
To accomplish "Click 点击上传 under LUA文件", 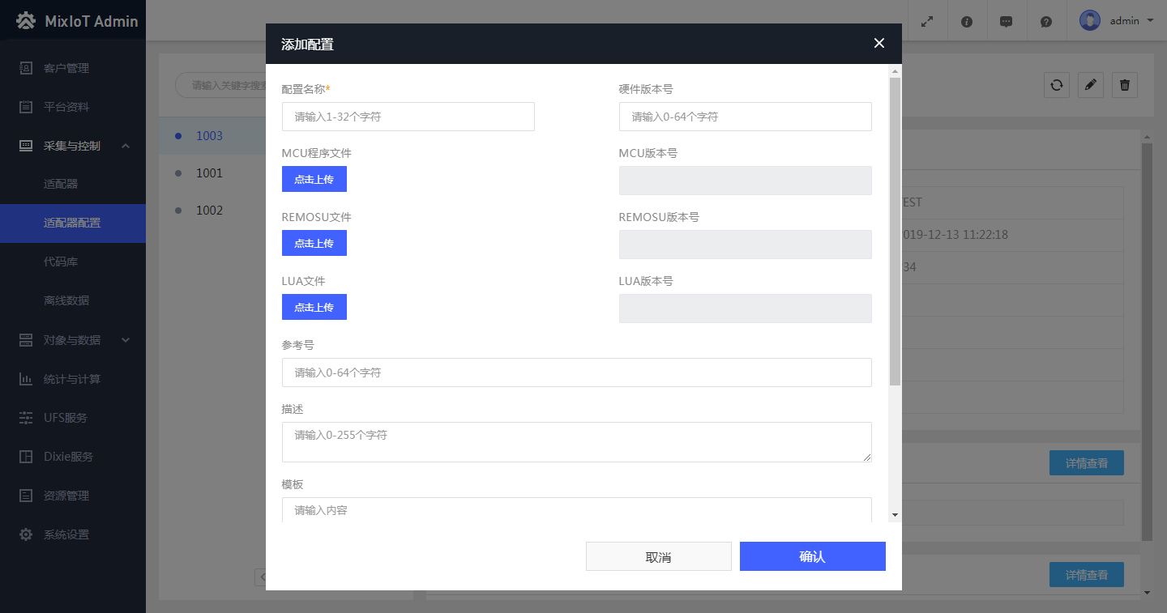I will tap(314, 307).
